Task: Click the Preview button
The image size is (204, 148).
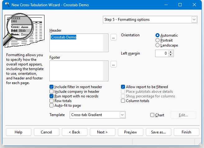Action: tap(130, 132)
